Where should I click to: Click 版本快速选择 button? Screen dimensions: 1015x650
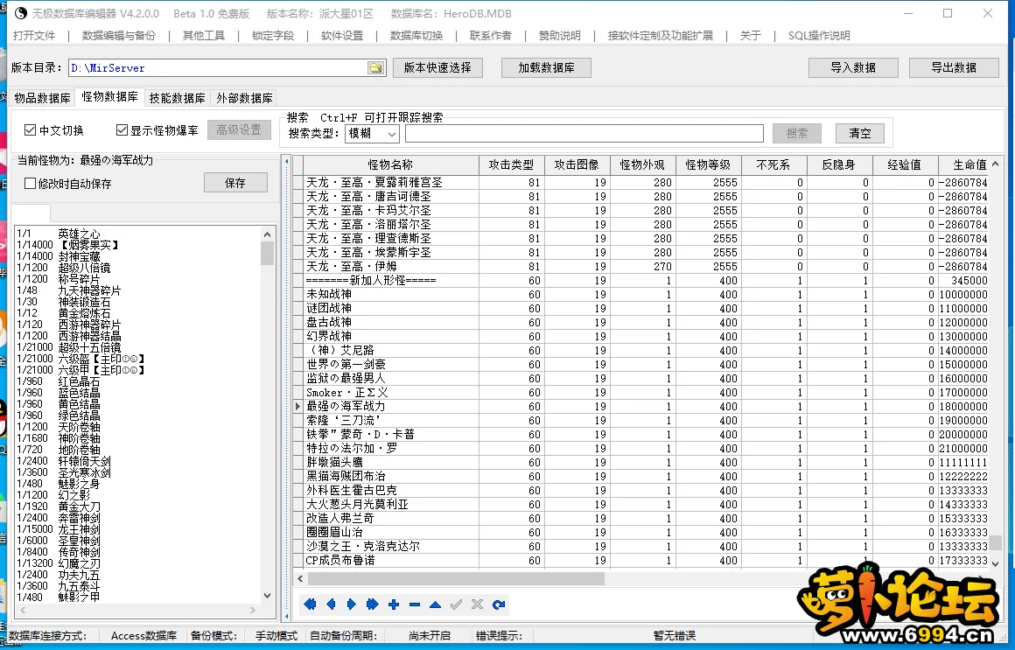pos(437,67)
